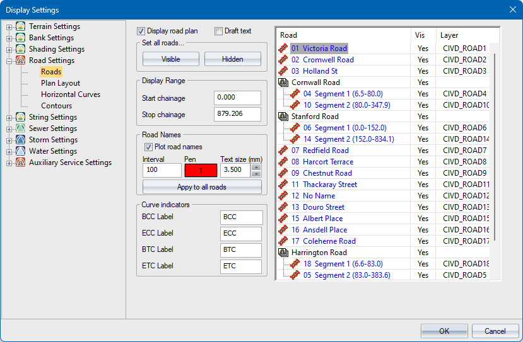The image size is (523, 342).
Task: Click the Sewer Settings tree icon
Action: [x=21, y=128]
